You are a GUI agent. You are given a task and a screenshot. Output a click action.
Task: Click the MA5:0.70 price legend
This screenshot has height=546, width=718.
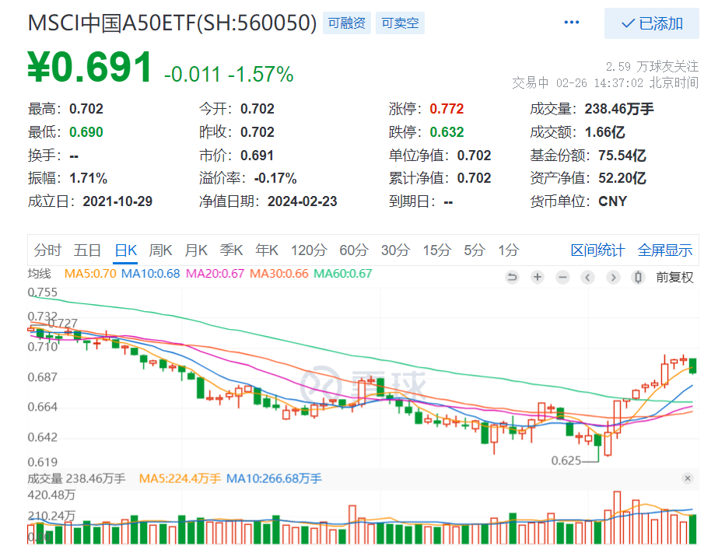90,274
